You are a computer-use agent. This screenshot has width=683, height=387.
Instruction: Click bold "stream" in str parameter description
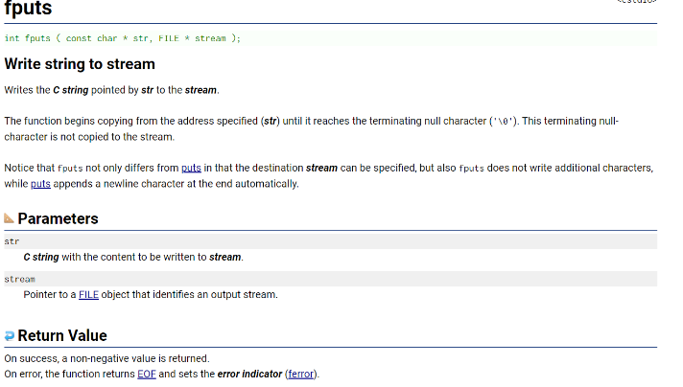point(224,257)
